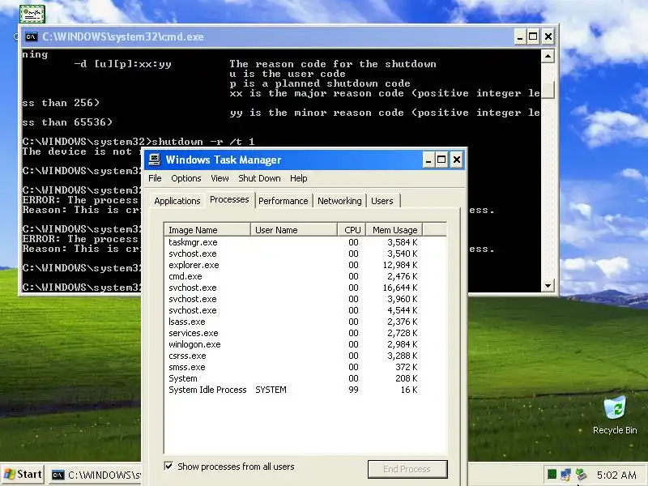Go to the Users tab
This screenshot has height=486, width=648.
(382, 201)
